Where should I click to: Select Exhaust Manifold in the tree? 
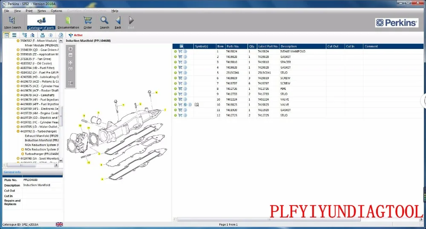pos(42,136)
